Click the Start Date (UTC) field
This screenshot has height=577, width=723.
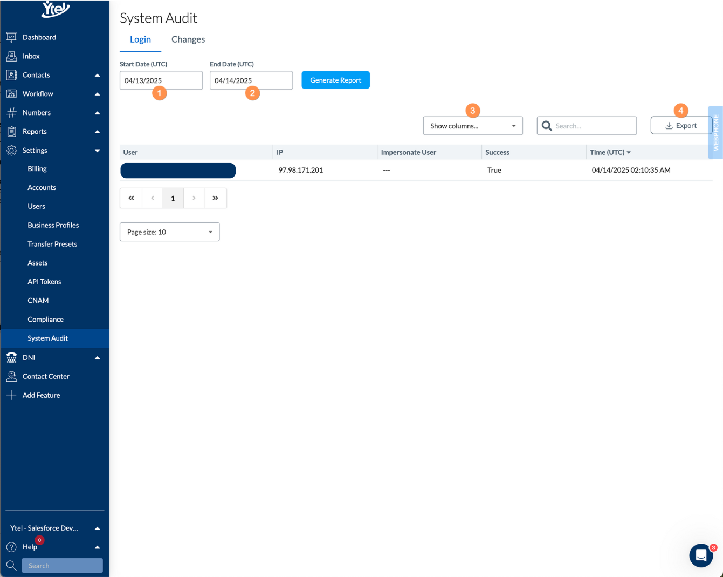click(x=161, y=80)
